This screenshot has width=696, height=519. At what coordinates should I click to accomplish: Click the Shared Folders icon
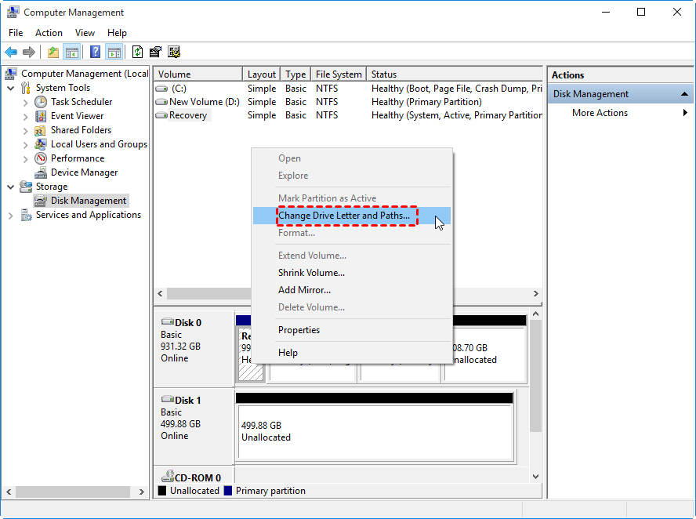tap(41, 130)
